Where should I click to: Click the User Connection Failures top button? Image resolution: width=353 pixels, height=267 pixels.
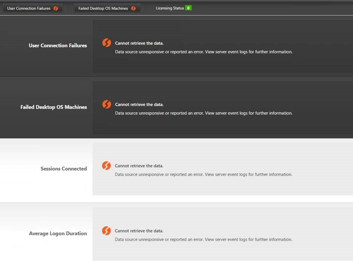pyautogui.click(x=33, y=8)
